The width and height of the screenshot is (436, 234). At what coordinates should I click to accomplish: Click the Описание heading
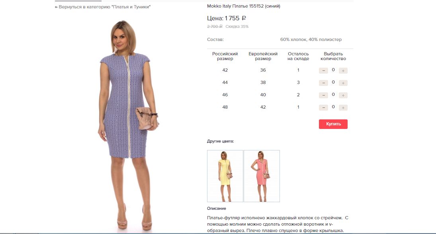click(216, 209)
